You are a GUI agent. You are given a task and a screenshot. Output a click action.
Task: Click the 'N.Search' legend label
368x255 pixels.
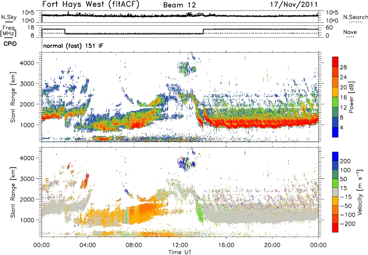click(355, 17)
